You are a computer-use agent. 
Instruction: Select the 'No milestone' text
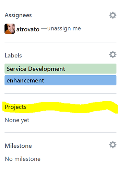coord(23,159)
